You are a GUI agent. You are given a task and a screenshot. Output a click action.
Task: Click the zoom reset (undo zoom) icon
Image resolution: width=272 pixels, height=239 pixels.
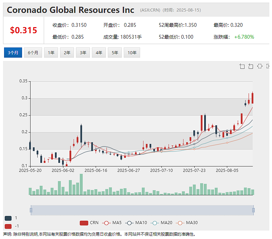(x=251, y=66)
